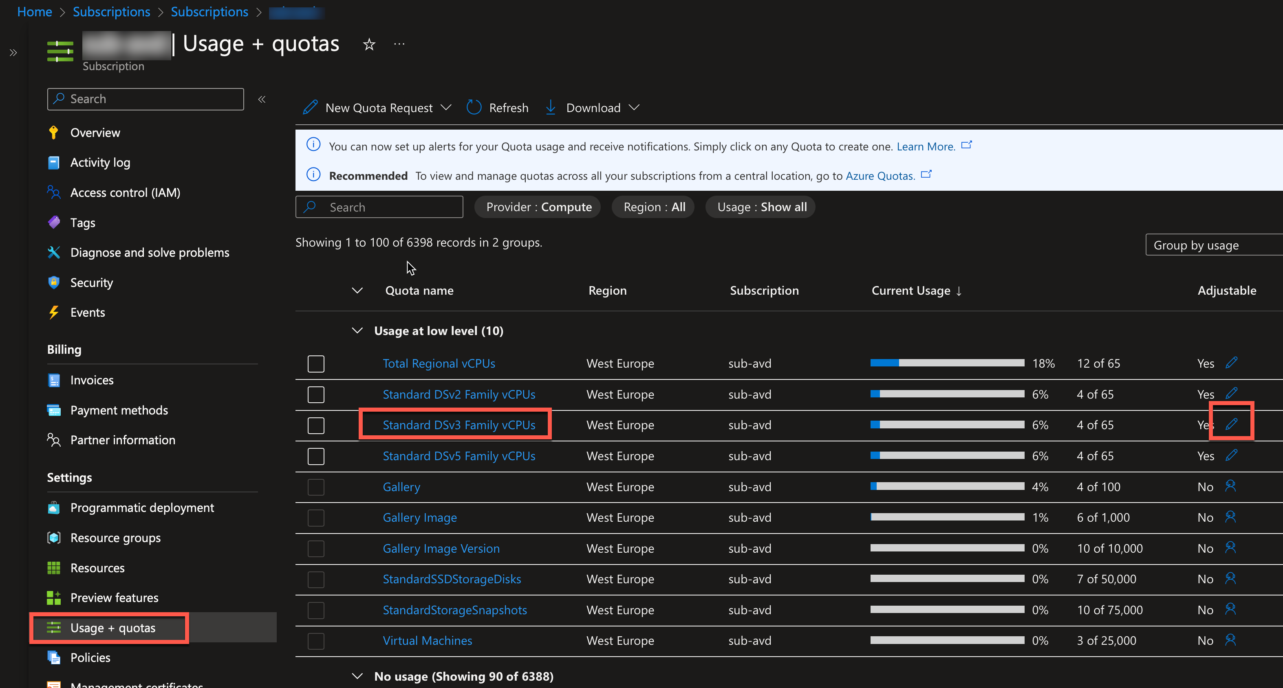Check the Standard DSv5 Family vCPUs checkbox
The image size is (1283, 688).
pyautogui.click(x=316, y=456)
